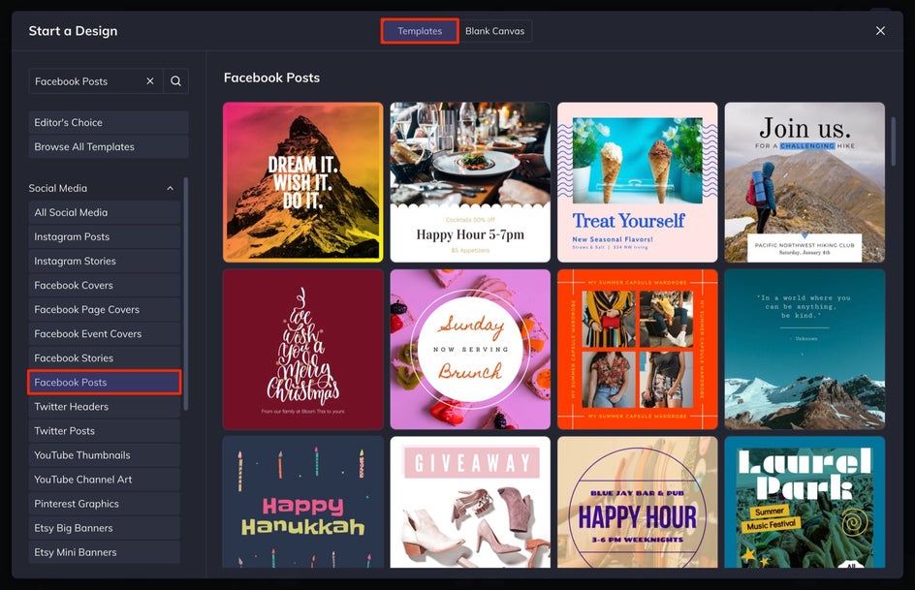Open Browse All Templates

click(x=109, y=147)
